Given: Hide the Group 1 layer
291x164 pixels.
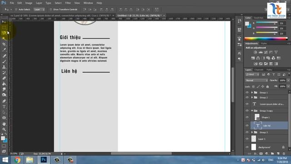Looking at the screenshot, I should 247,92.
